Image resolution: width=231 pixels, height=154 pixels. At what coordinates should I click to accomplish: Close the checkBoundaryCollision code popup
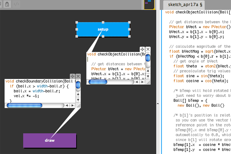[x=78, y=76]
